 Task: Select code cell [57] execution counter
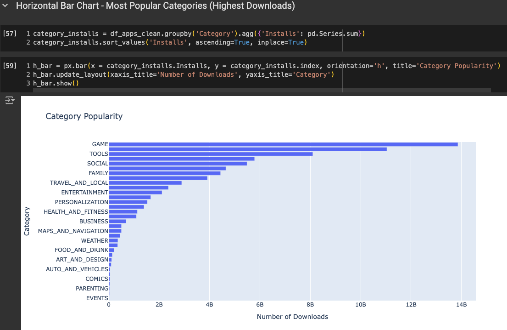point(10,34)
